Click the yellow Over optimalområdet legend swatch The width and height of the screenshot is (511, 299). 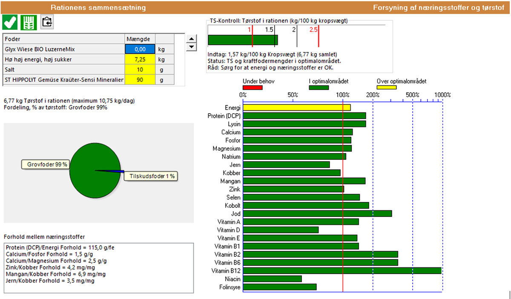(x=387, y=88)
